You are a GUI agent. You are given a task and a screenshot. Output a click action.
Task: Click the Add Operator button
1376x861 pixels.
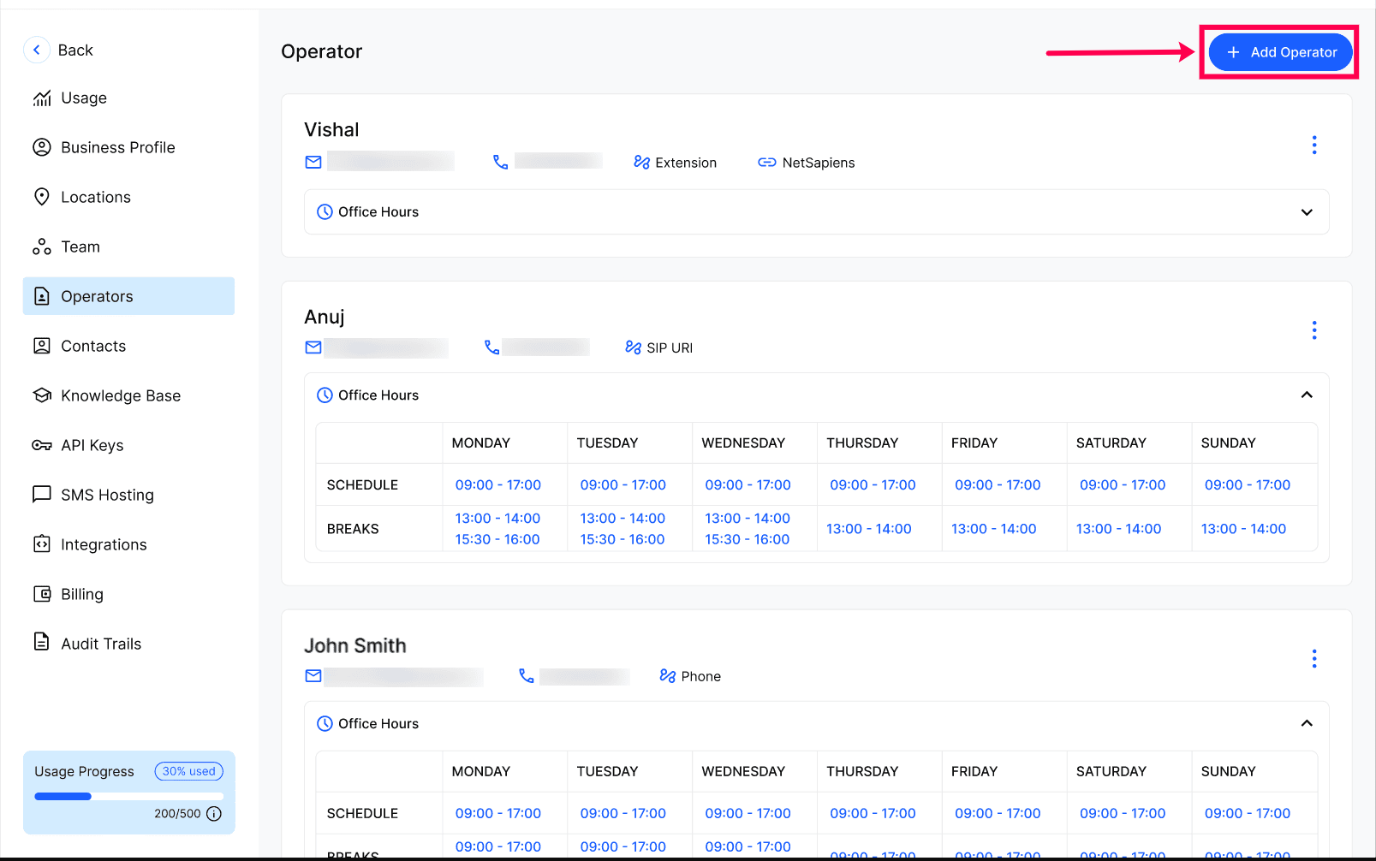(x=1280, y=52)
